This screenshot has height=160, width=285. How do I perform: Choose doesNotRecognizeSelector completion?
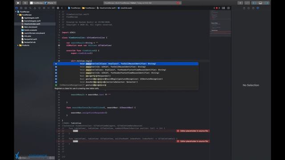click(126, 82)
